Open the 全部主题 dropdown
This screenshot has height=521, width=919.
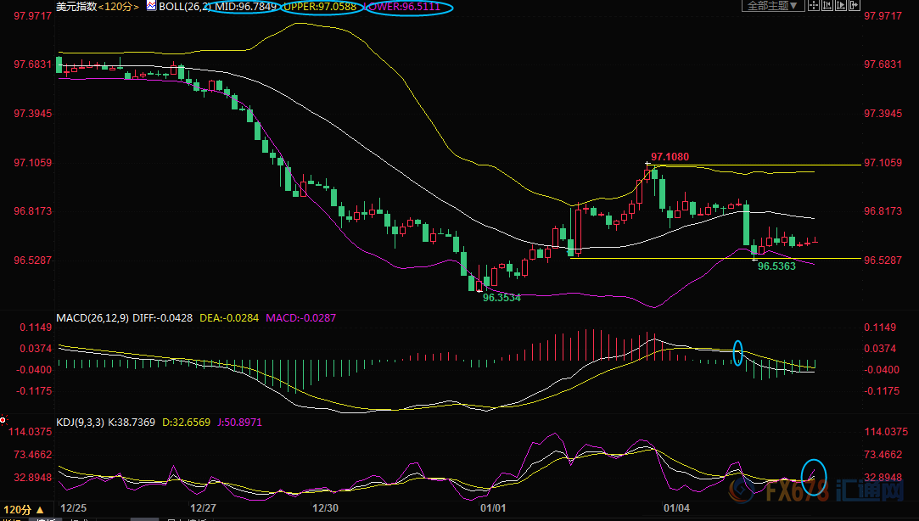point(772,6)
